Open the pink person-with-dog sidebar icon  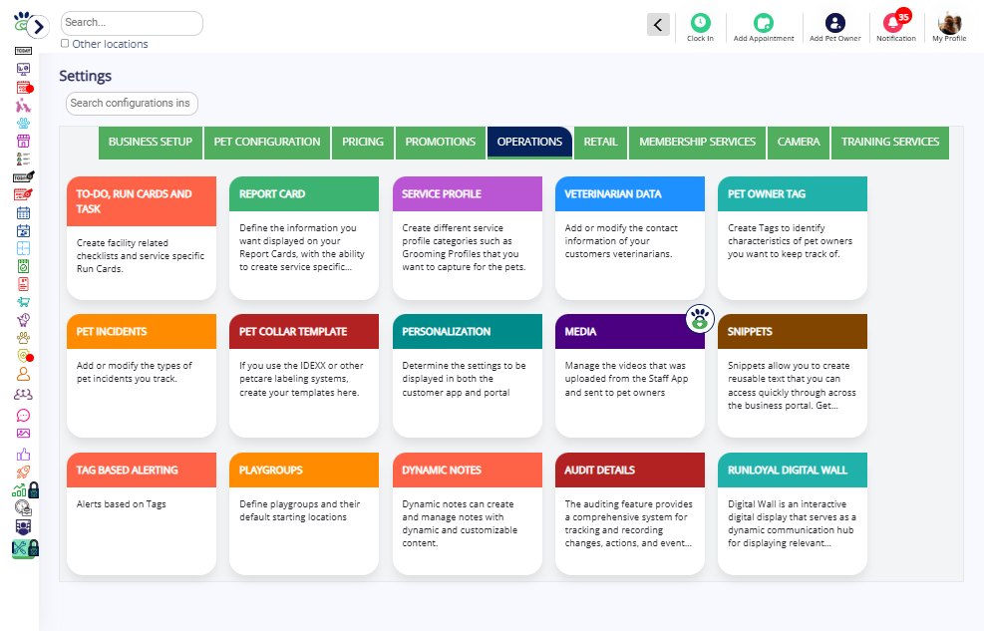pos(23,106)
